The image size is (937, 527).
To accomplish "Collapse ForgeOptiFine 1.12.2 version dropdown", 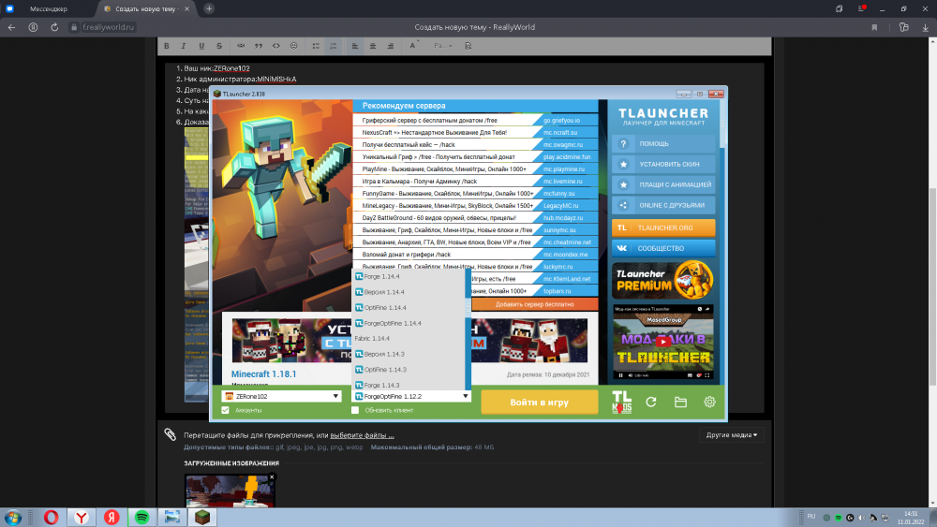I will (x=411, y=396).
